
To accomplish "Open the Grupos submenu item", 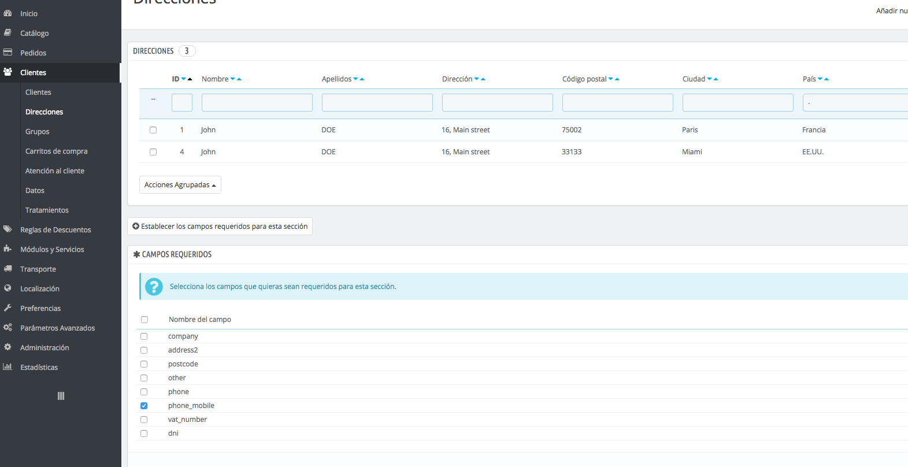I will (38, 132).
